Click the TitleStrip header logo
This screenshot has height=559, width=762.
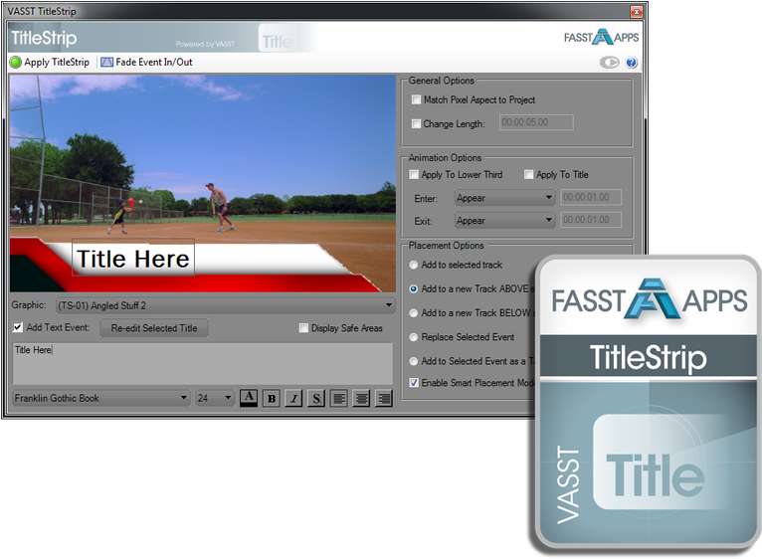44,38
